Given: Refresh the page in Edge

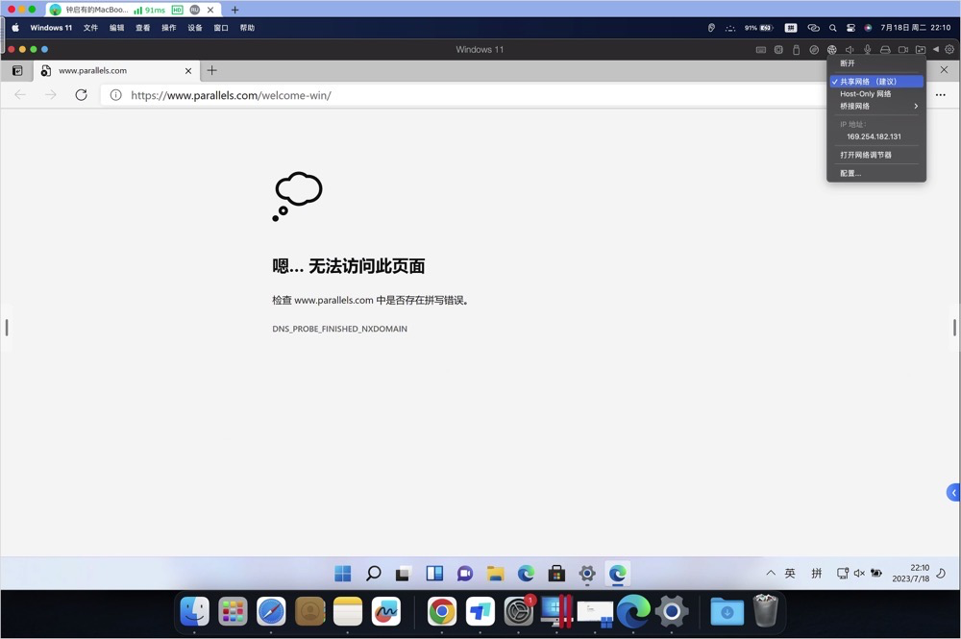Looking at the screenshot, I should pyautogui.click(x=81, y=95).
